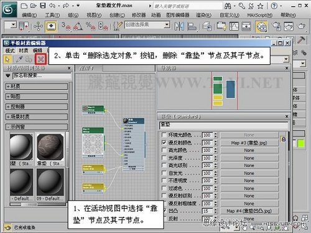This screenshot has height=233, width=311.
Task: Click the 3ds Max application logo button
Action: click(x=9, y=9)
